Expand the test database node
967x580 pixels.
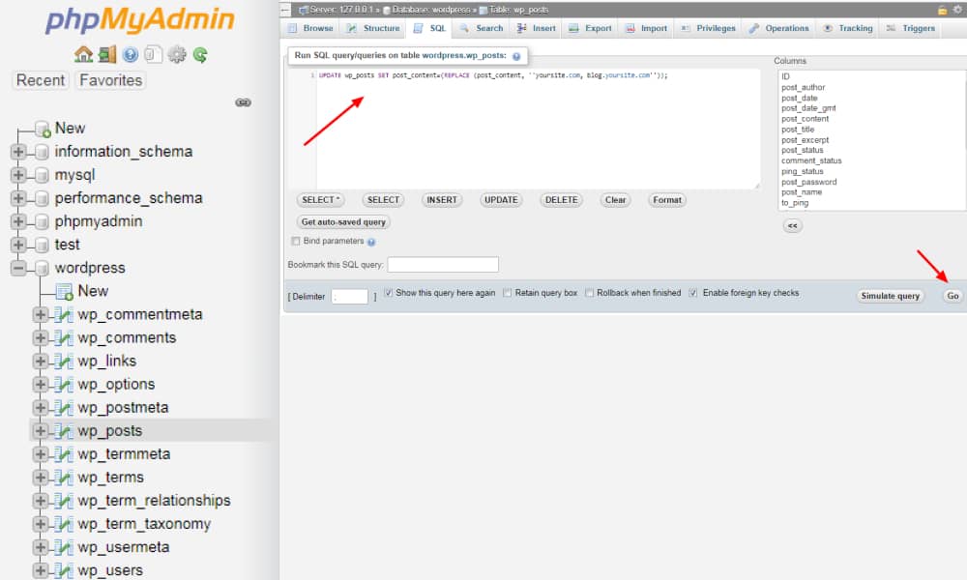click(x=18, y=245)
